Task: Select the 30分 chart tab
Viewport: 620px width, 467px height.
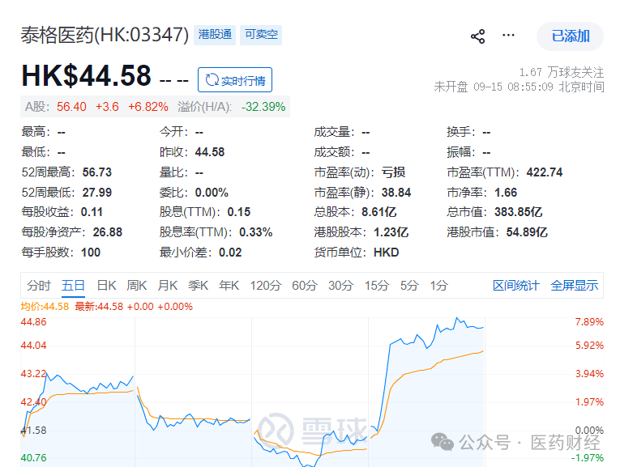Action: pos(341,285)
